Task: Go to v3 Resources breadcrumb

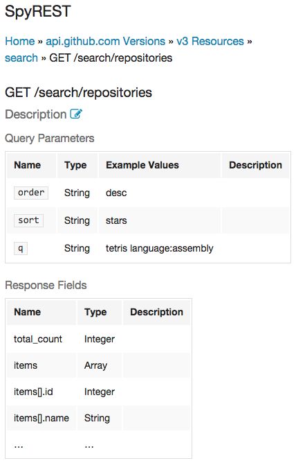Action: coord(210,41)
